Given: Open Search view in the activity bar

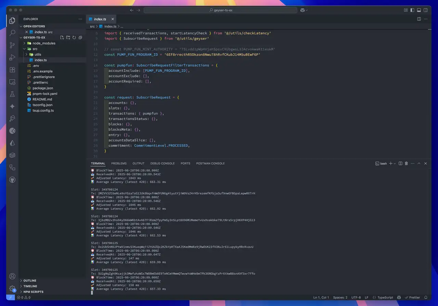Looking at the screenshot, I should click(12, 33).
